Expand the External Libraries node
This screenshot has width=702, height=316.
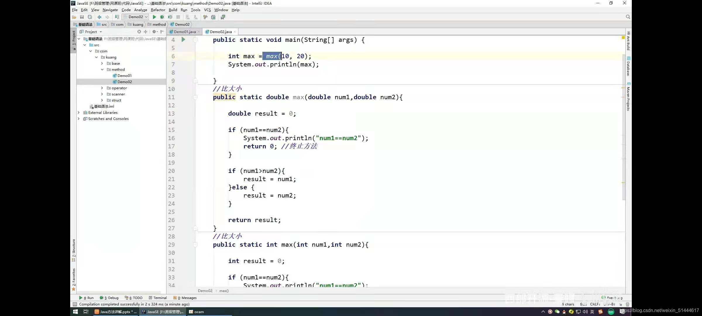[x=79, y=113]
